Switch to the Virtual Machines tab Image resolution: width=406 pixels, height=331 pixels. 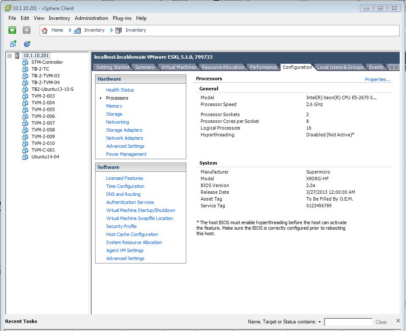[x=178, y=67]
